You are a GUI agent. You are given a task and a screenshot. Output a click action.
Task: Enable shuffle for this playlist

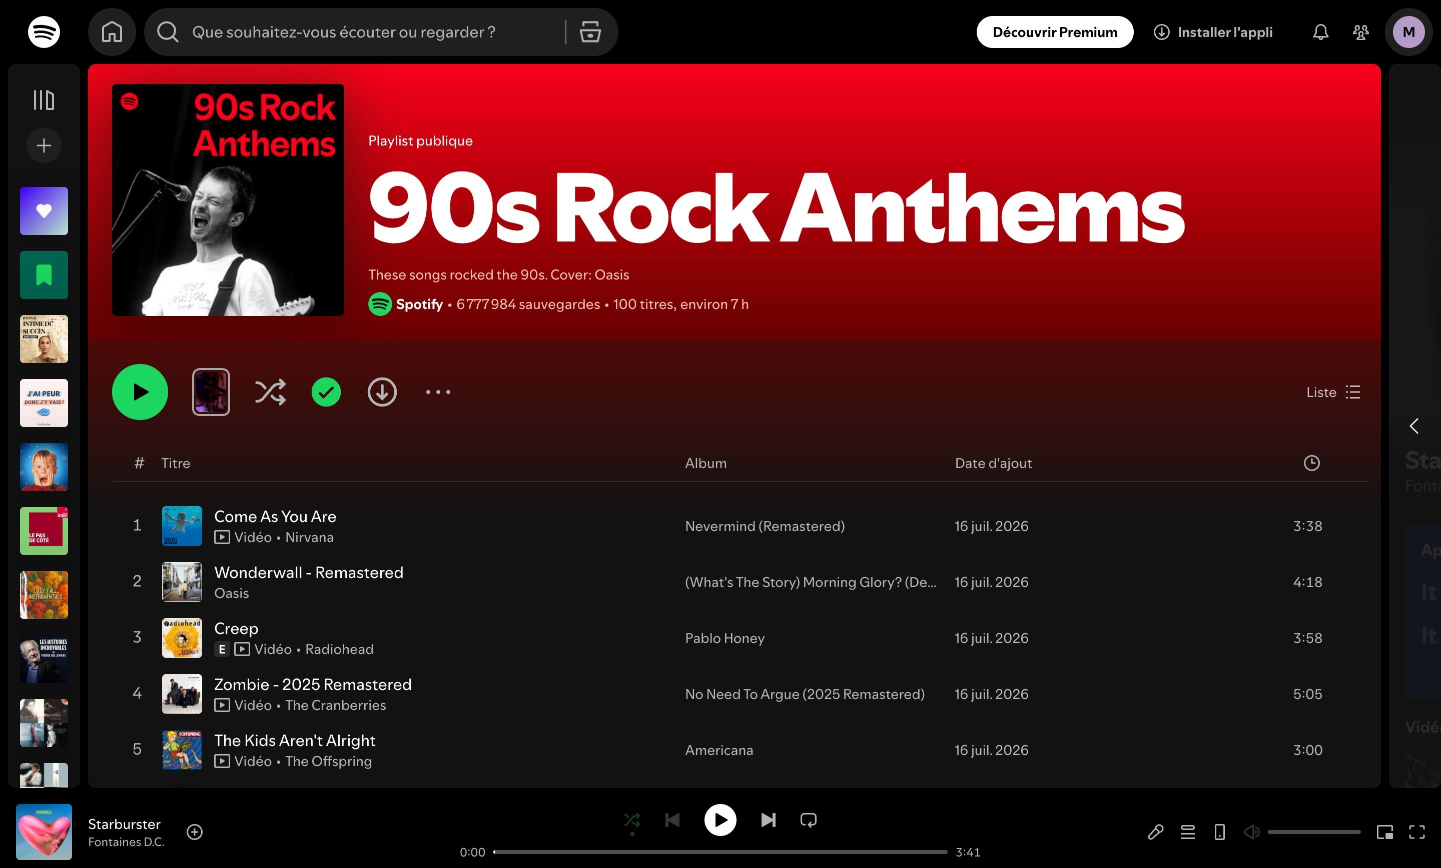click(x=270, y=392)
